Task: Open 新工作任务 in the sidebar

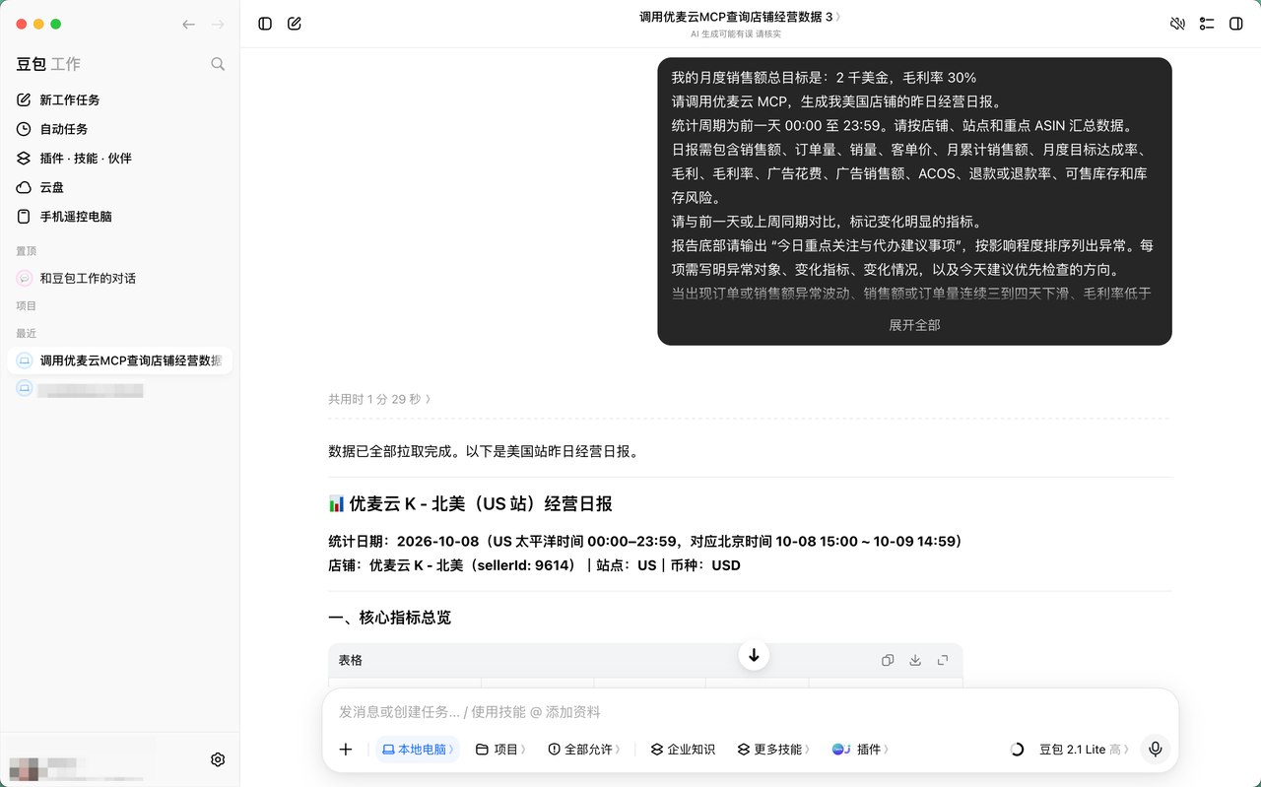Action: pyautogui.click(x=119, y=99)
